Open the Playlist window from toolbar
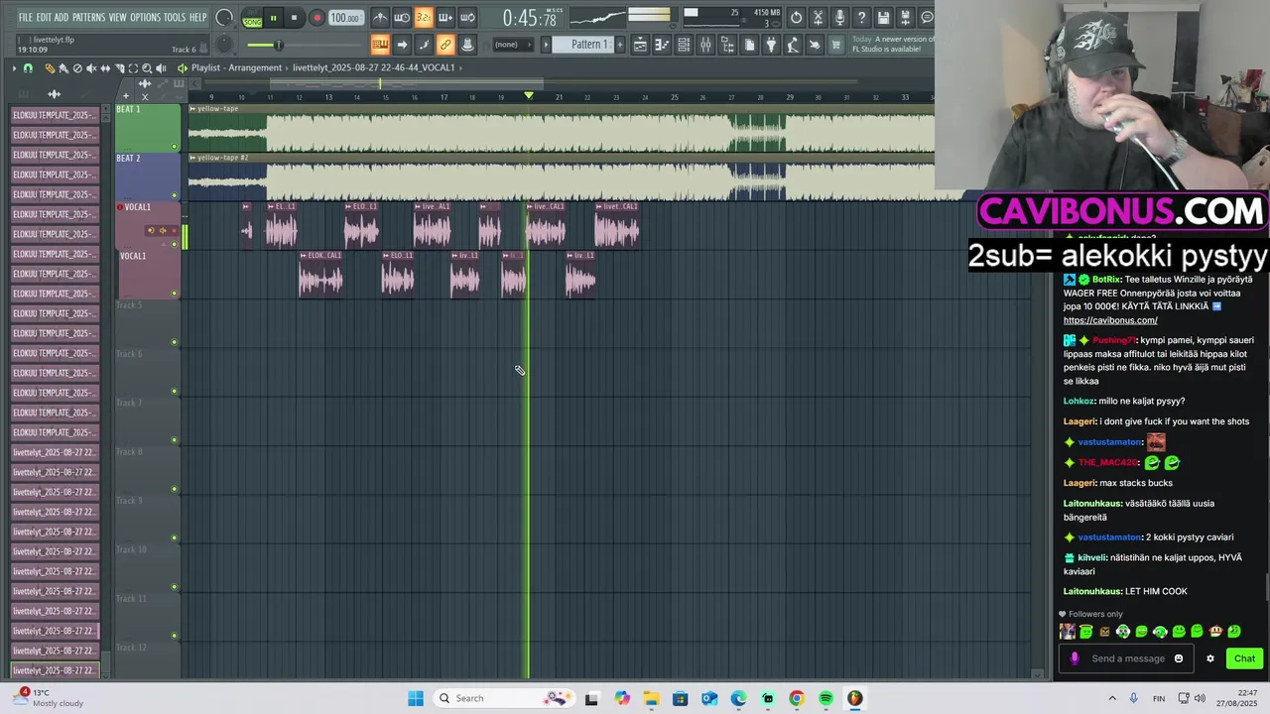The image size is (1270, 714). click(640, 45)
